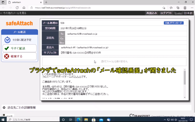
Task: Click mail body scroll down arrow
Action: [x=185, y=97]
